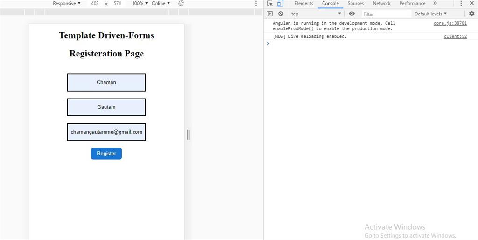
Task: Open the Online throttling dropdown
Action: click(161, 3)
